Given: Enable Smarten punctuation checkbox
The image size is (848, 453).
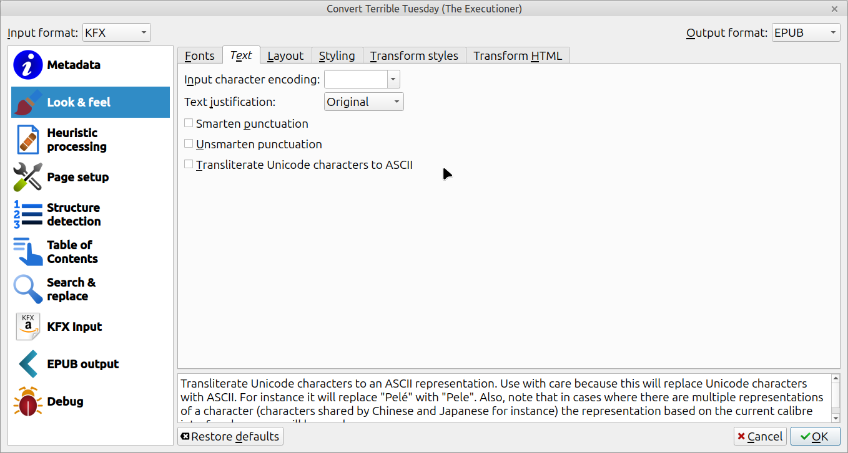Looking at the screenshot, I should [x=189, y=123].
